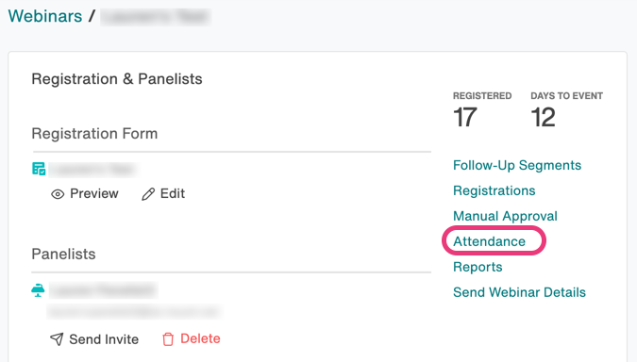Screen dimensions: 637x362
Task: Click Send Webinar Details
Action: [519, 292]
